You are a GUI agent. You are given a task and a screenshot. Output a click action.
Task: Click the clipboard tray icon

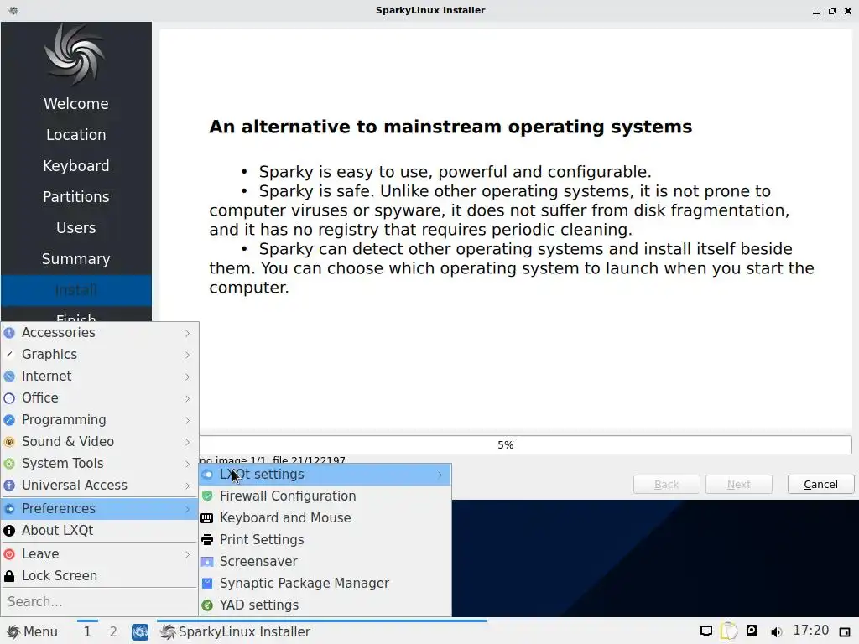729,631
